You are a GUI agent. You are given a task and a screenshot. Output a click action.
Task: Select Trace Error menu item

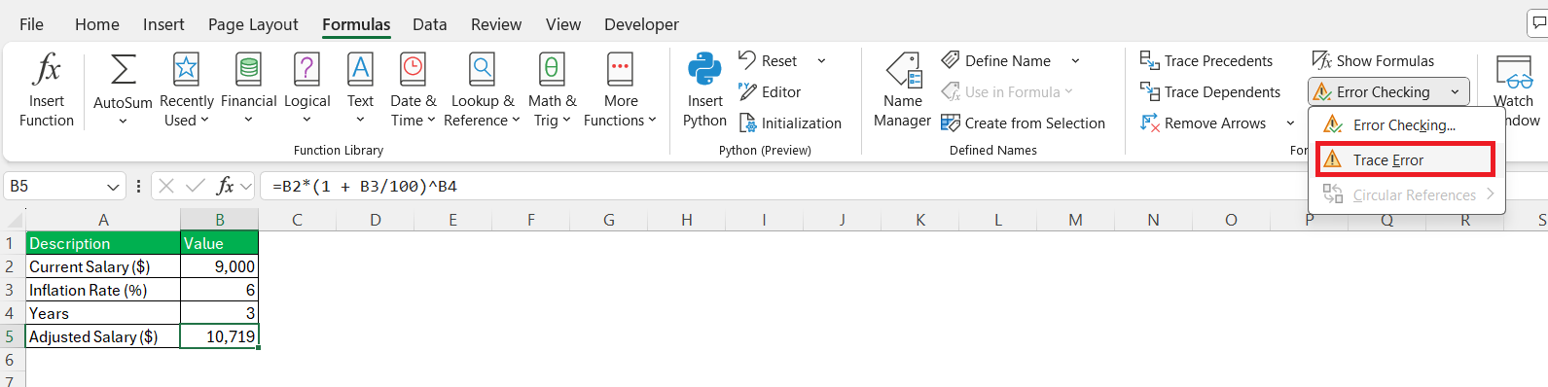point(1405,159)
